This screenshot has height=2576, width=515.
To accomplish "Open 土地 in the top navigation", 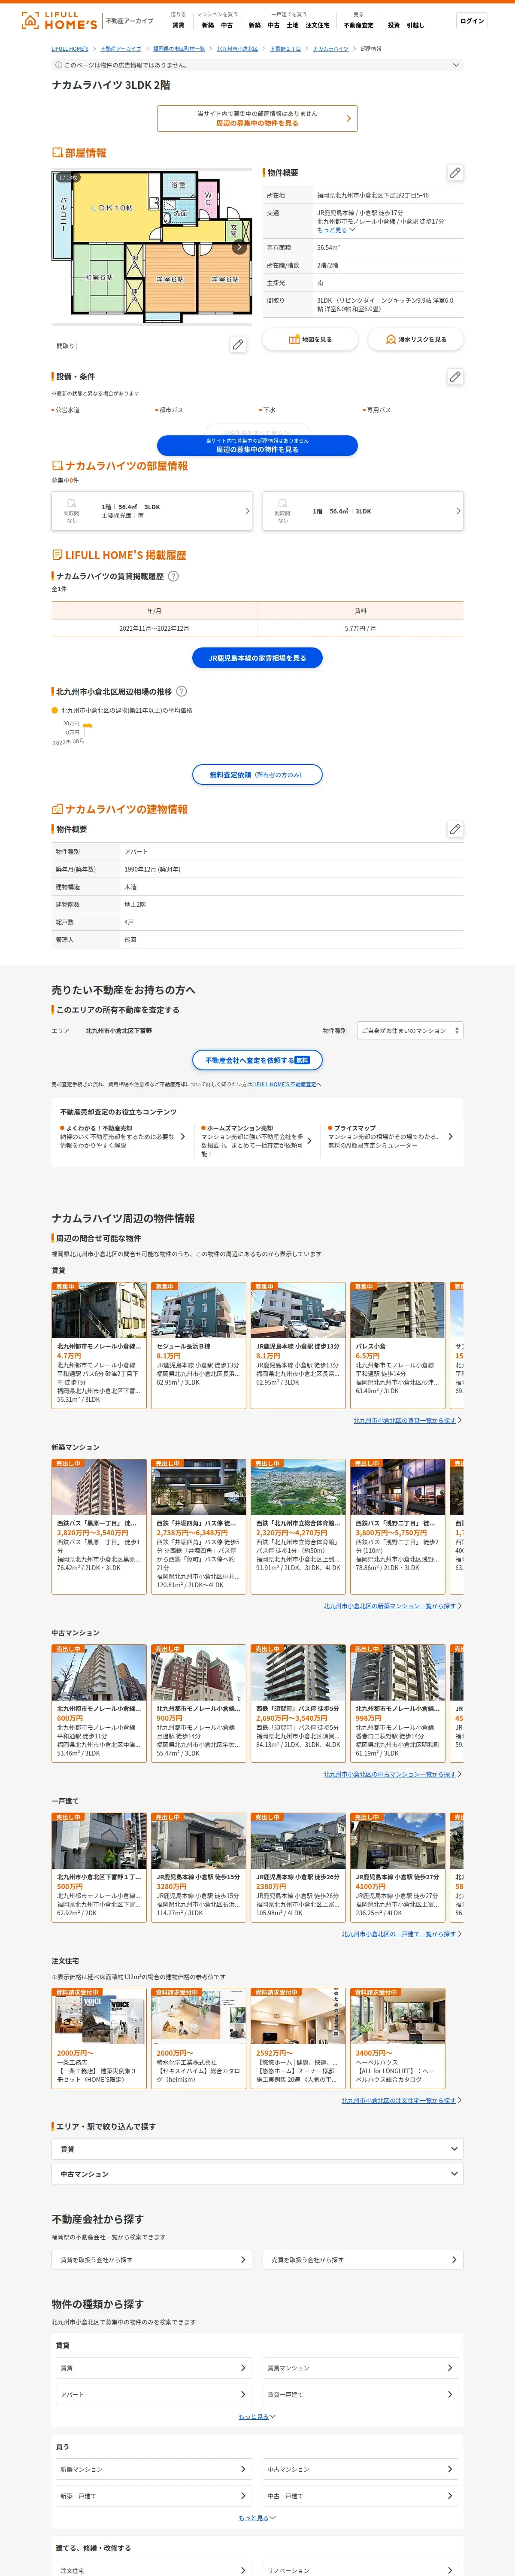I will point(292,25).
